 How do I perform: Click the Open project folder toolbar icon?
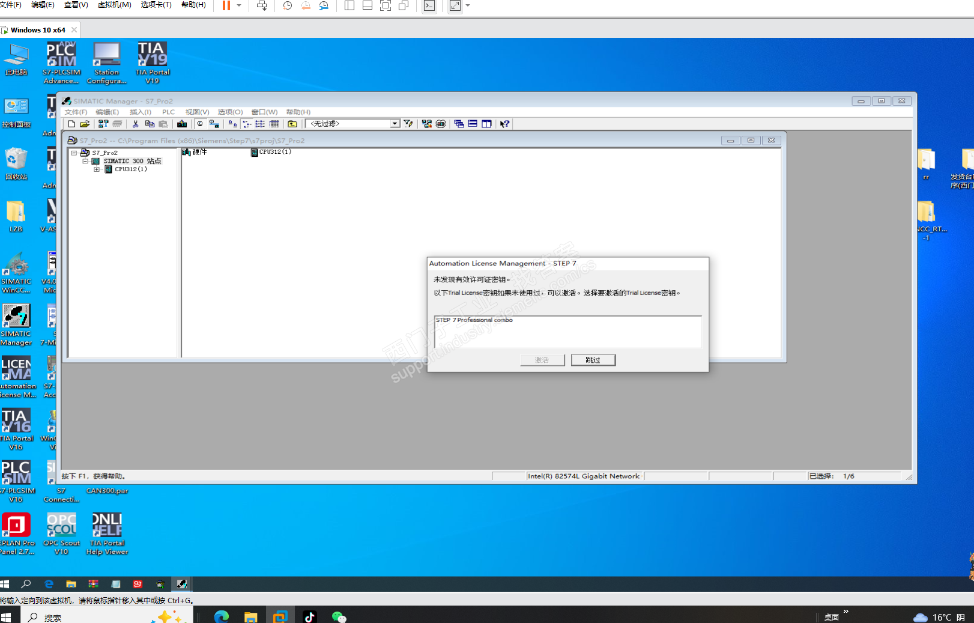[x=85, y=124]
